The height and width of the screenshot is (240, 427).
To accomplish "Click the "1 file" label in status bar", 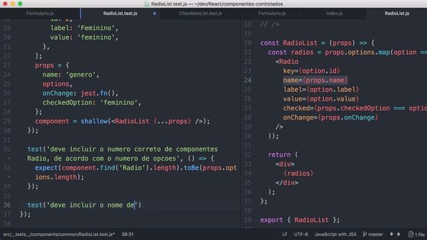I will (420, 234).
